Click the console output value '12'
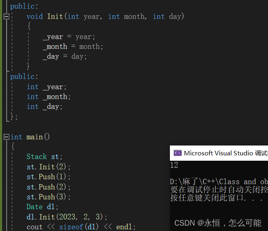The width and height of the screenshot is (268, 231). [x=174, y=165]
